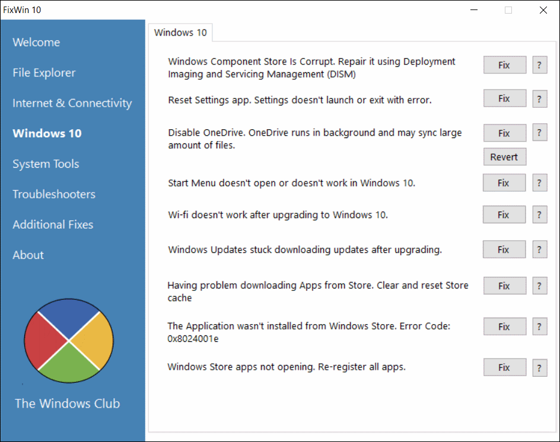Click 'Having problem downloading Apps' description text
Image resolution: width=560 pixels, height=442 pixels.
point(318,292)
